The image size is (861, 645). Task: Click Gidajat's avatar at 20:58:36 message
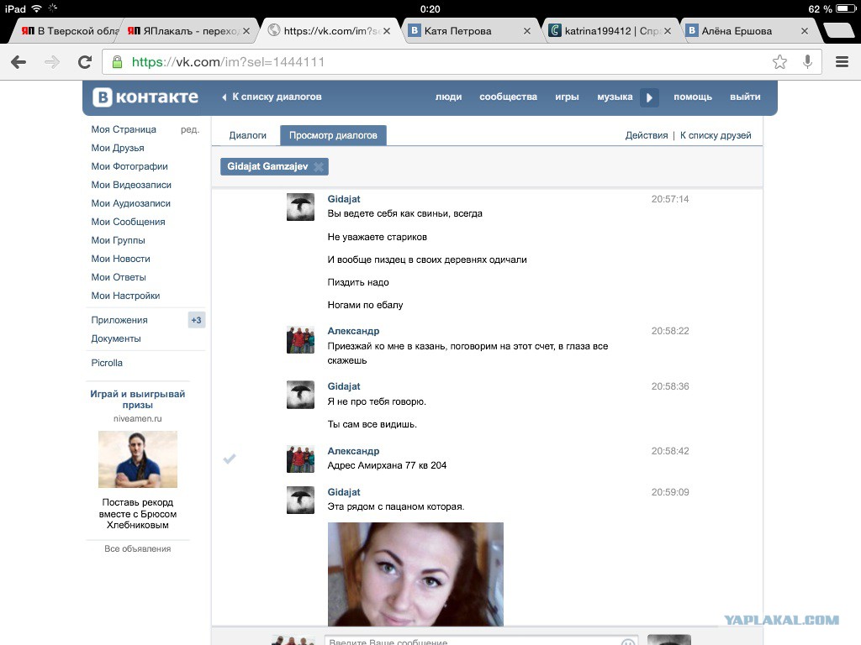(x=300, y=395)
